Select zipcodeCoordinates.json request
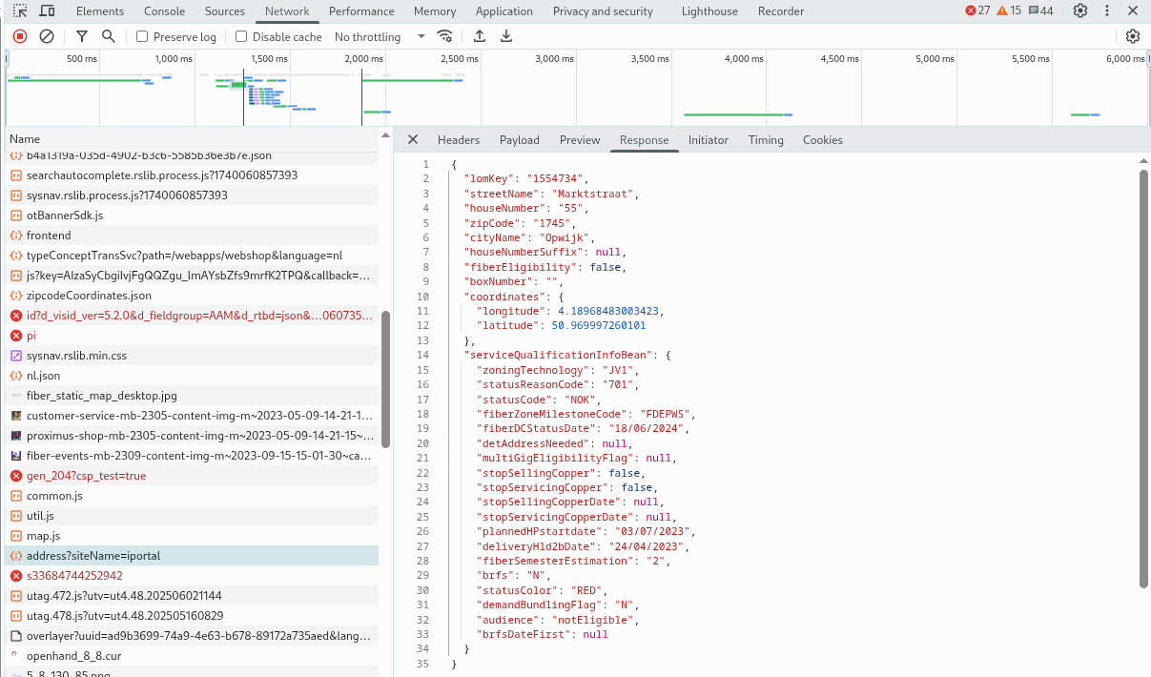Screen dimensions: 1151x677 (x=89, y=296)
